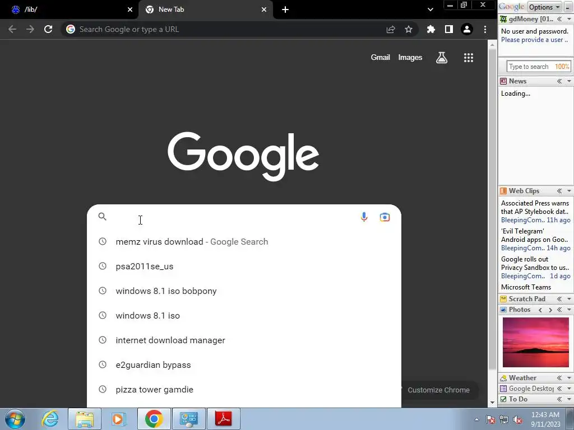Click the network tray icon

point(504,420)
